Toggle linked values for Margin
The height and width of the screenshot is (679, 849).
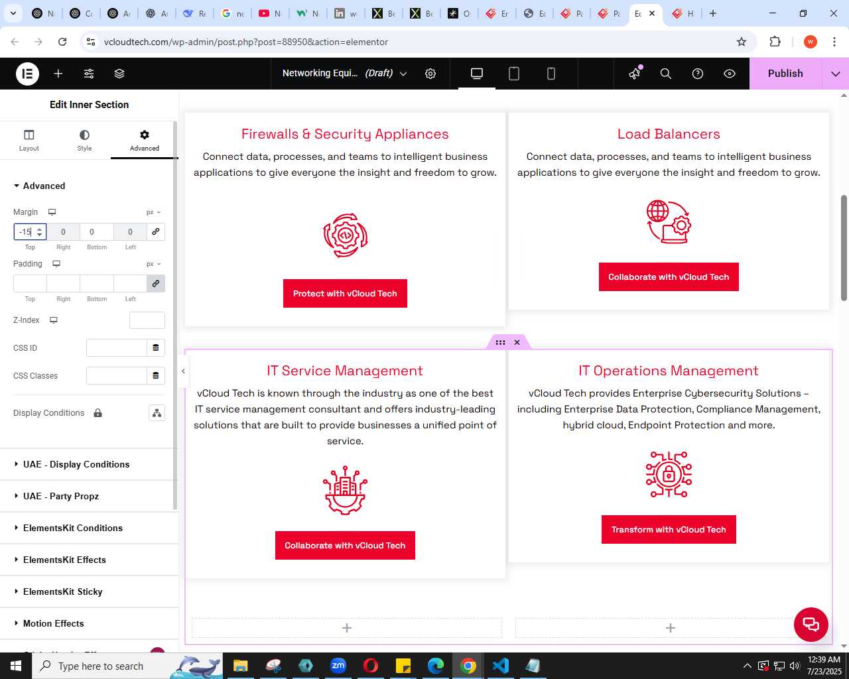click(156, 231)
